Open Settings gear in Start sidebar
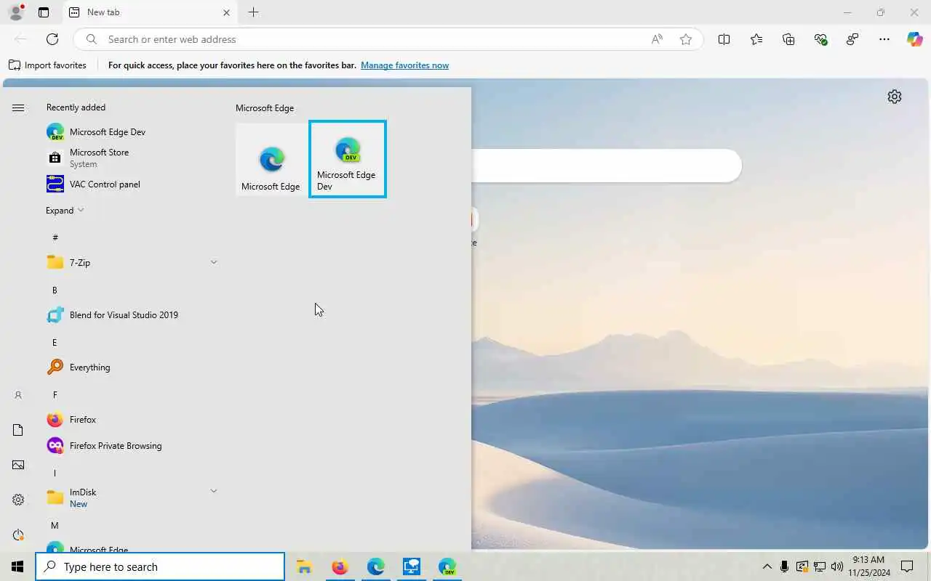 [x=18, y=500]
